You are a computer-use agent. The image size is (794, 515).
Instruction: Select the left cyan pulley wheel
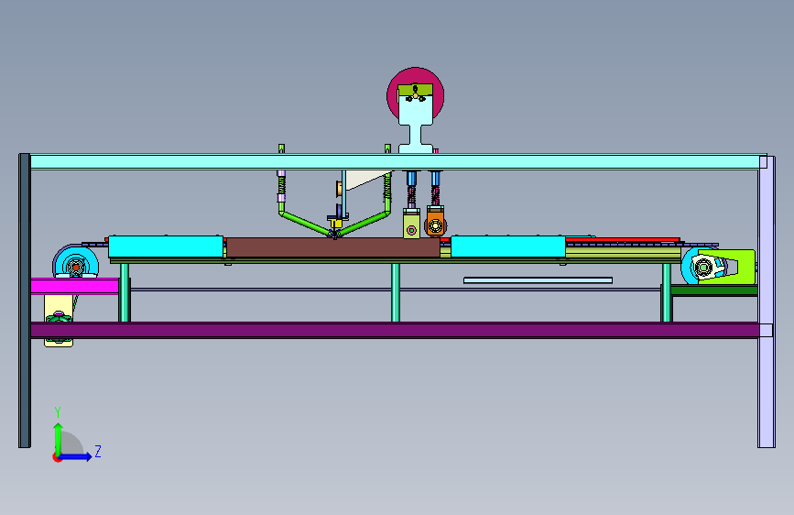coord(76,262)
